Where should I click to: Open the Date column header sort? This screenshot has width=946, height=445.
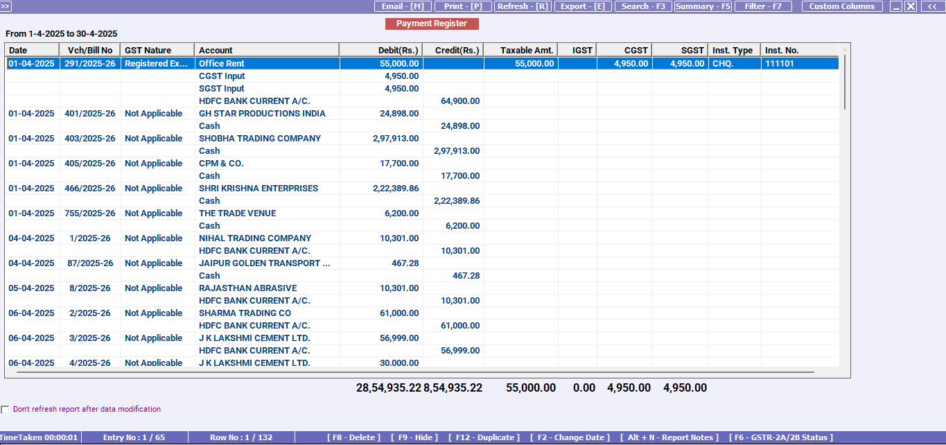click(x=31, y=49)
